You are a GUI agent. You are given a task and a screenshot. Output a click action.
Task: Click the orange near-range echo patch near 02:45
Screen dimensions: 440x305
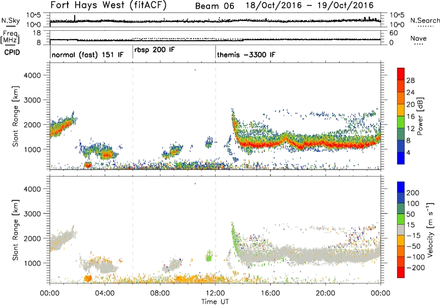88,279
